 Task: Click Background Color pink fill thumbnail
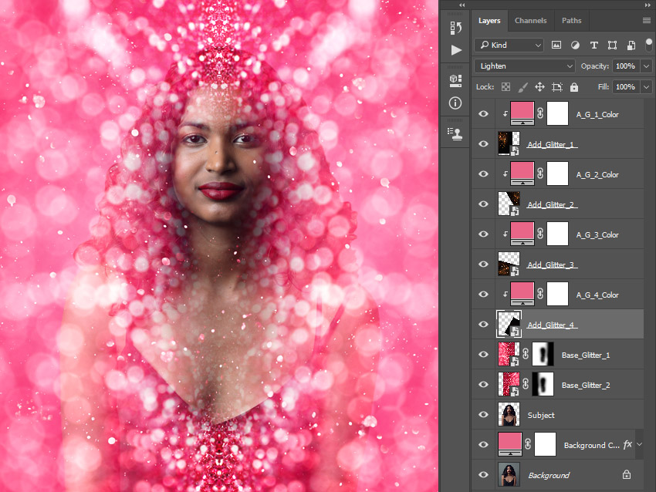pos(510,444)
